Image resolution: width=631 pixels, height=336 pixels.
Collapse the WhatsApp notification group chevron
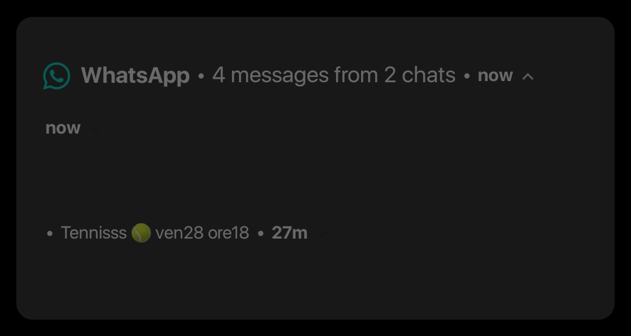pyautogui.click(x=528, y=76)
